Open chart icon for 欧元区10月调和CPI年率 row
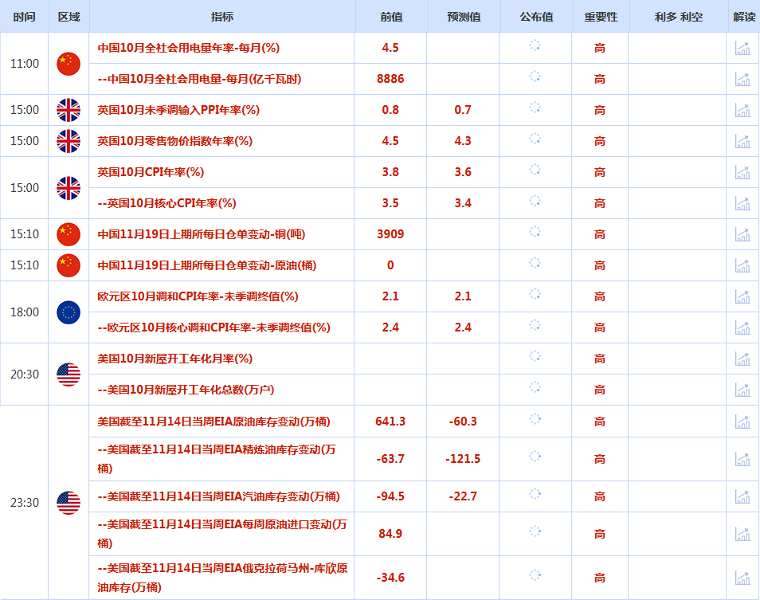Image resolution: width=760 pixels, height=600 pixels. pyautogui.click(x=742, y=296)
